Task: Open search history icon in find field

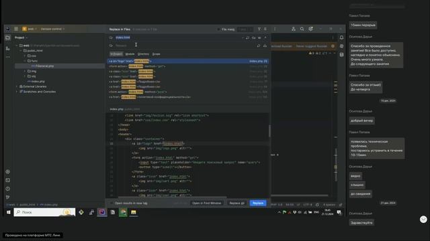Action: (x=111, y=37)
